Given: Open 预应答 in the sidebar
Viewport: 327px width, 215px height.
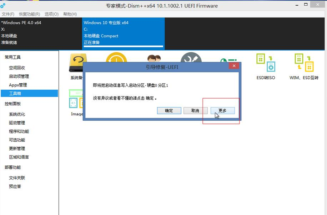Looking at the screenshot, I should point(15,186).
